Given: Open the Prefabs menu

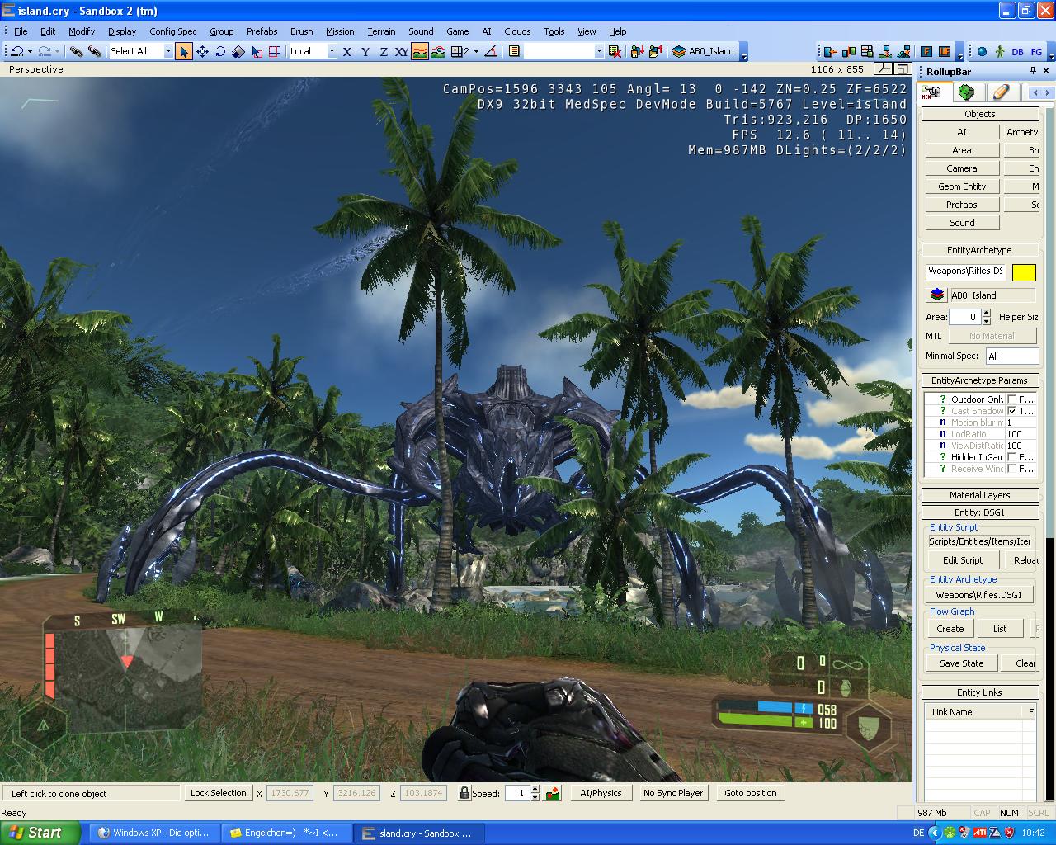Looking at the screenshot, I should click(262, 31).
